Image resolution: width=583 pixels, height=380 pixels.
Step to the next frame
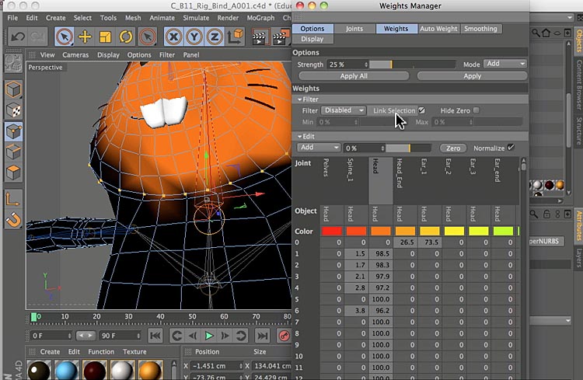[x=225, y=336]
